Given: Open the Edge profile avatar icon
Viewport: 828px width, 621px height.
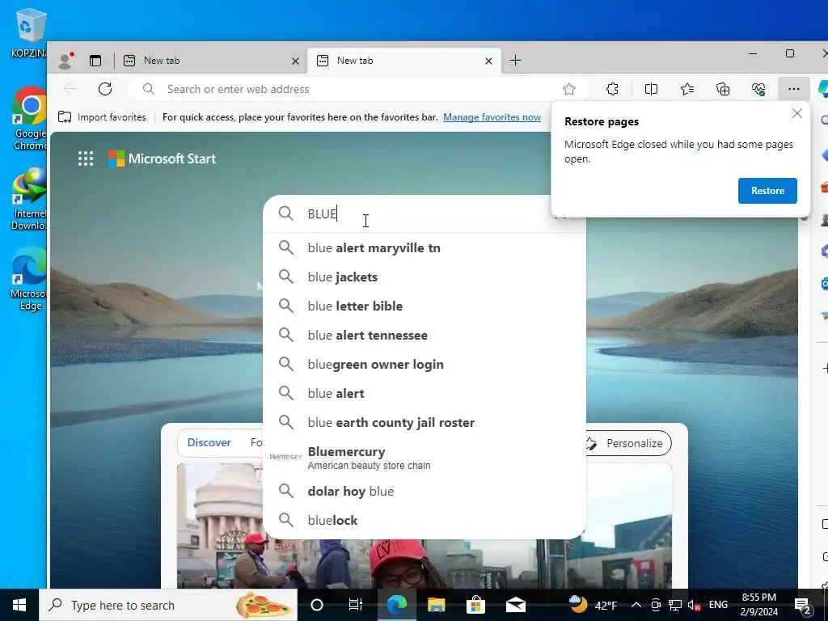Looking at the screenshot, I should click(x=65, y=61).
